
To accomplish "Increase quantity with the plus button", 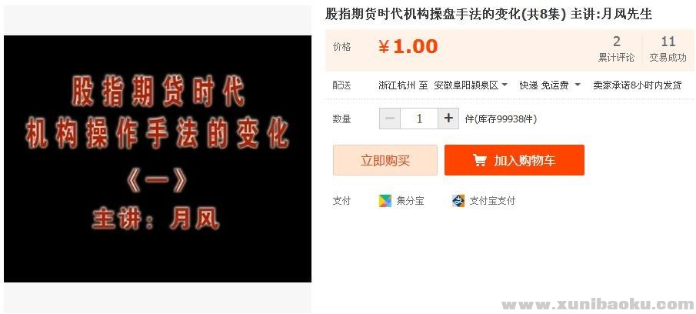I will pyautogui.click(x=448, y=119).
